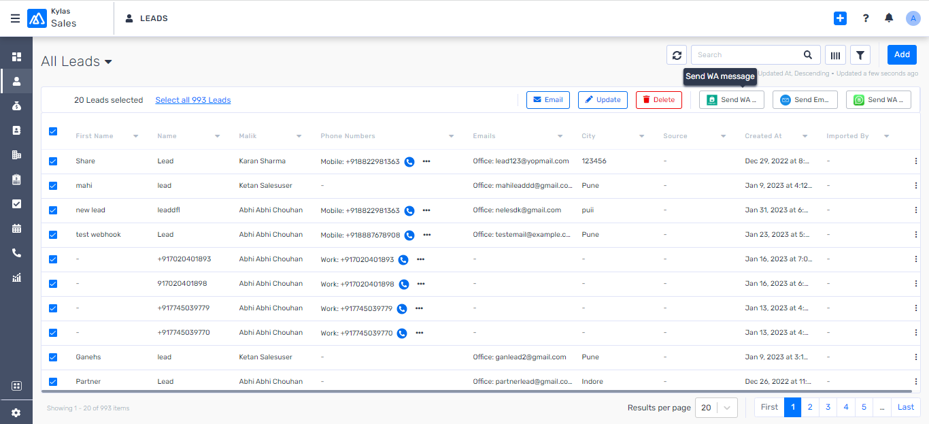
Task: Expand the All Leads view dropdown
Action: (108, 62)
